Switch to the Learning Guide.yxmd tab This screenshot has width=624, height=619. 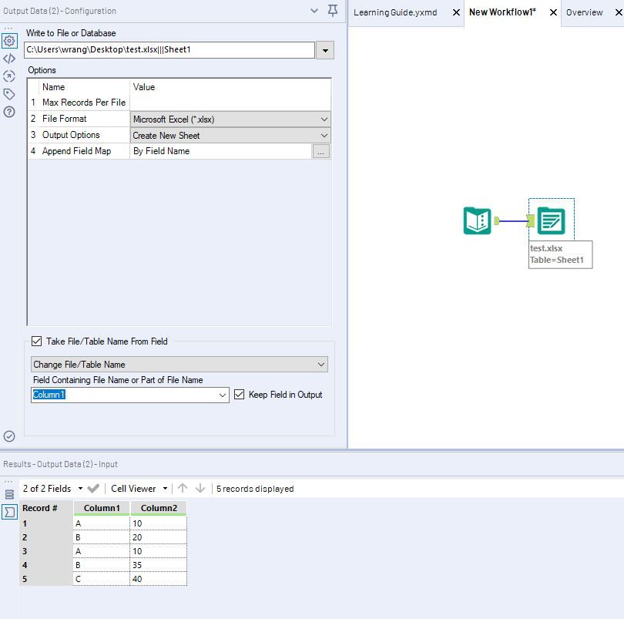click(394, 12)
